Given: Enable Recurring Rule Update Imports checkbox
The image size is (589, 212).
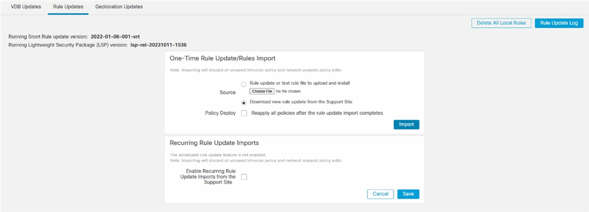Looking at the screenshot, I should (244, 177).
